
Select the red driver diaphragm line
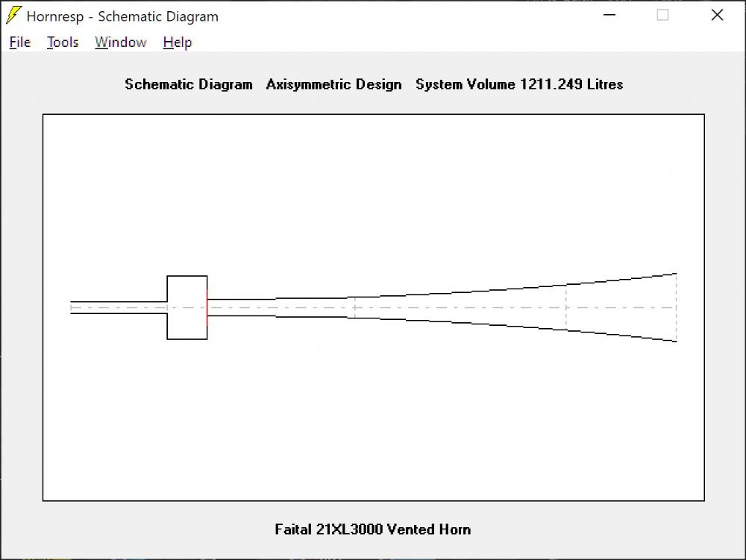(x=207, y=307)
